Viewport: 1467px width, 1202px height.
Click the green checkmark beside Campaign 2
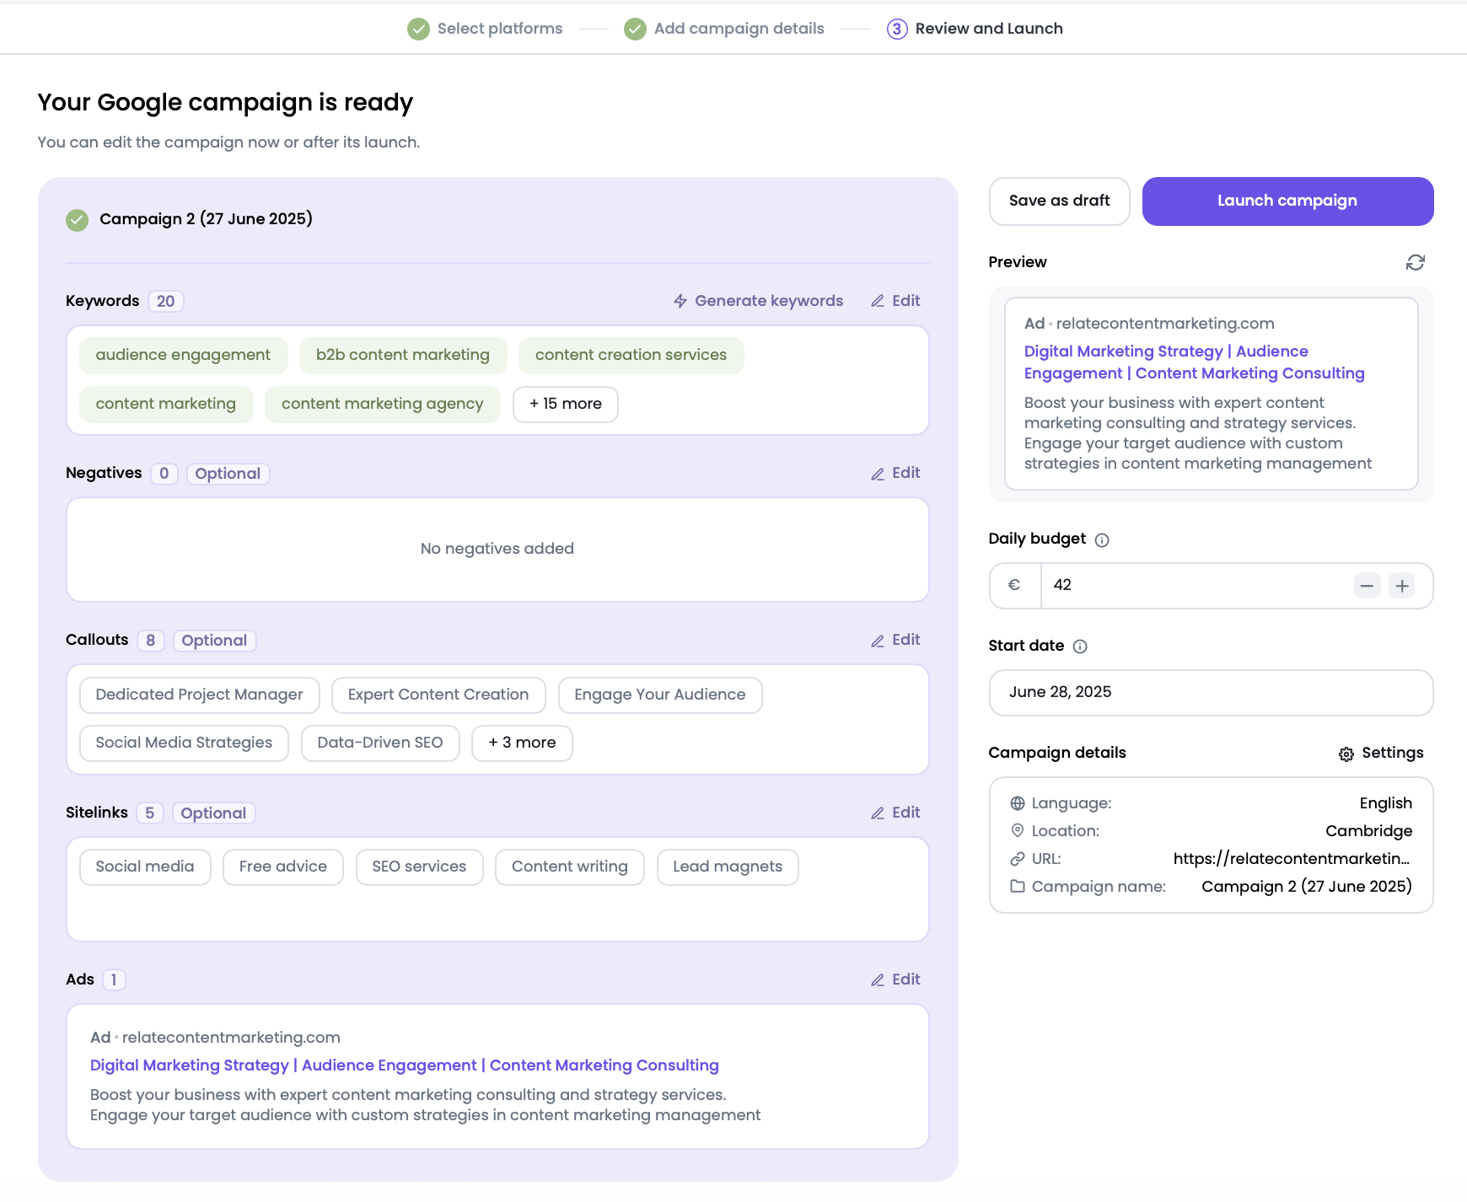(x=77, y=219)
